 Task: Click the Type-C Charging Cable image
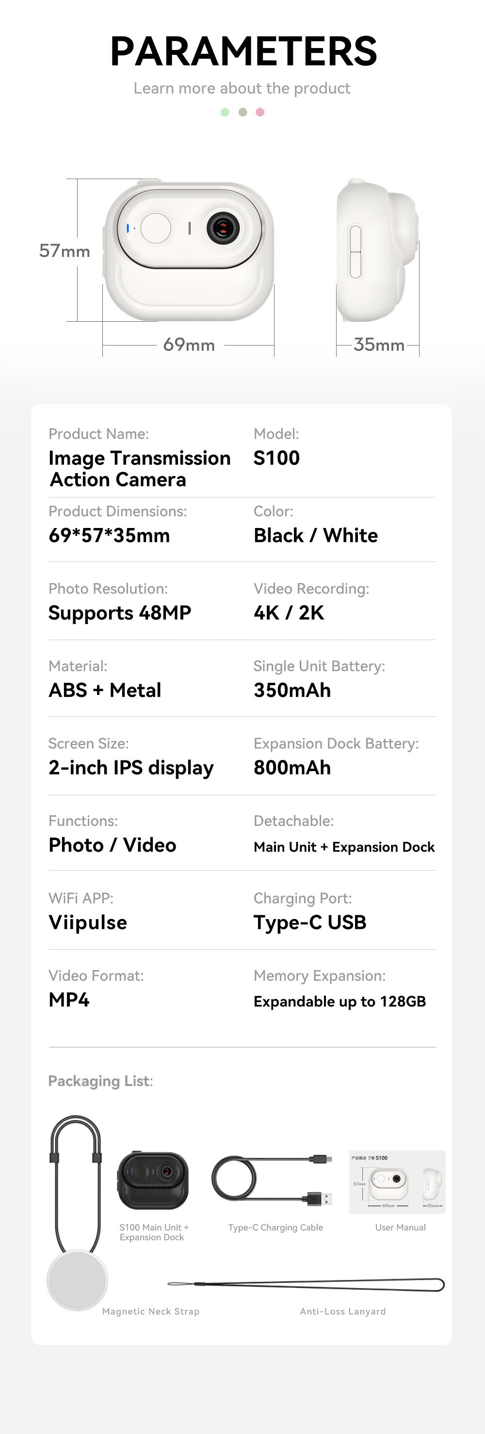(x=272, y=1179)
